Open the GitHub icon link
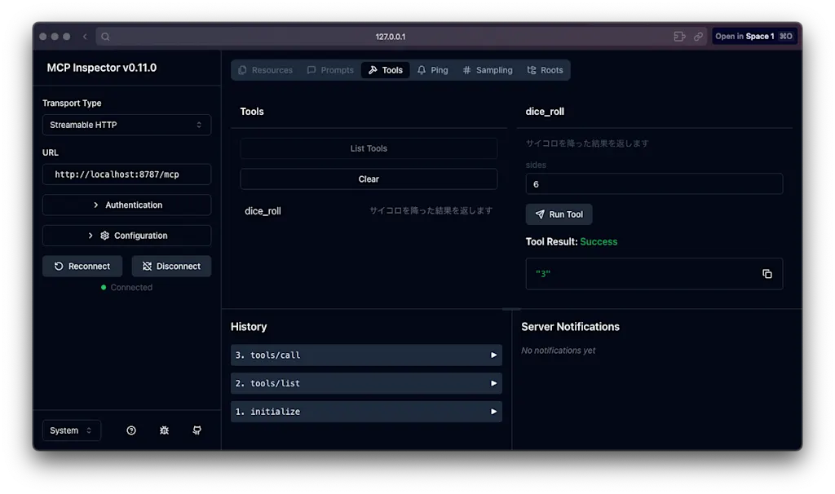Viewport: 835px width, 494px height. click(x=197, y=430)
